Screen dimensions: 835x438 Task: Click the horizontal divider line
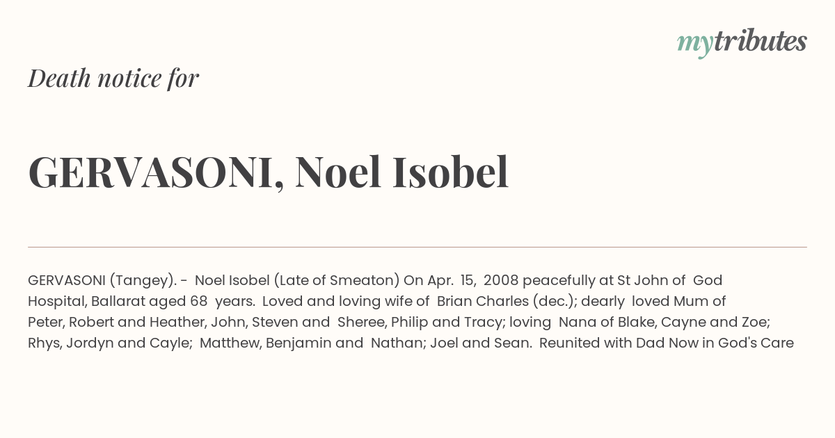417,247
